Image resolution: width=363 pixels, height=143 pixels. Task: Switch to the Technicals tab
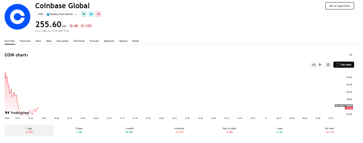tap(79, 41)
